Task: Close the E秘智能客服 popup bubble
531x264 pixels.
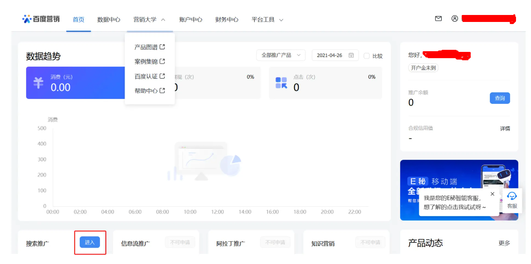Action: click(x=492, y=194)
